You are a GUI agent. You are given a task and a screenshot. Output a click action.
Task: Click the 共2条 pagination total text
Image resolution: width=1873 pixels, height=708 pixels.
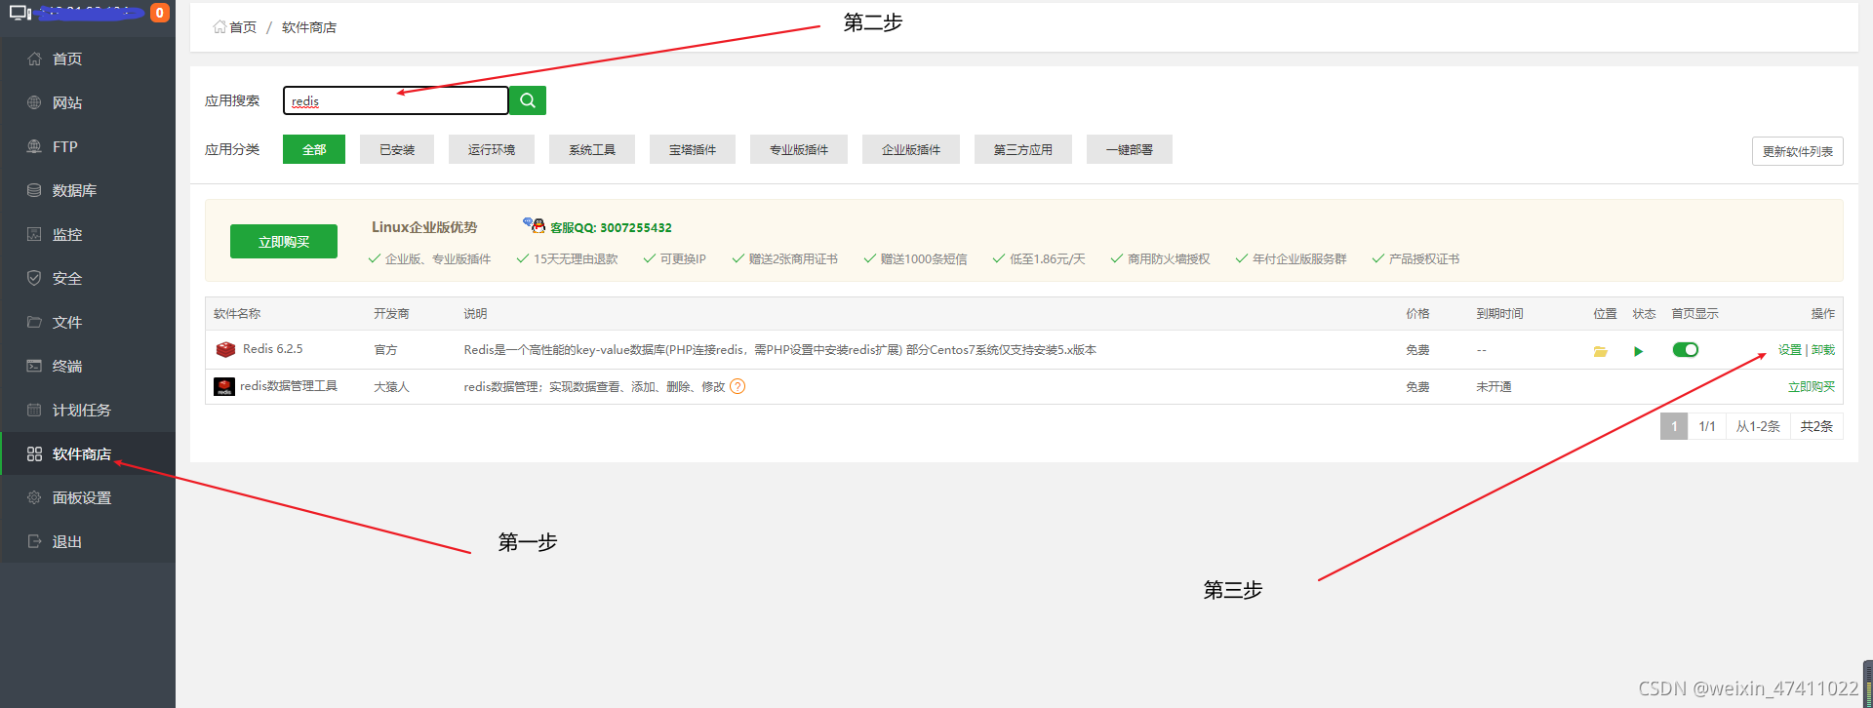[1816, 426]
